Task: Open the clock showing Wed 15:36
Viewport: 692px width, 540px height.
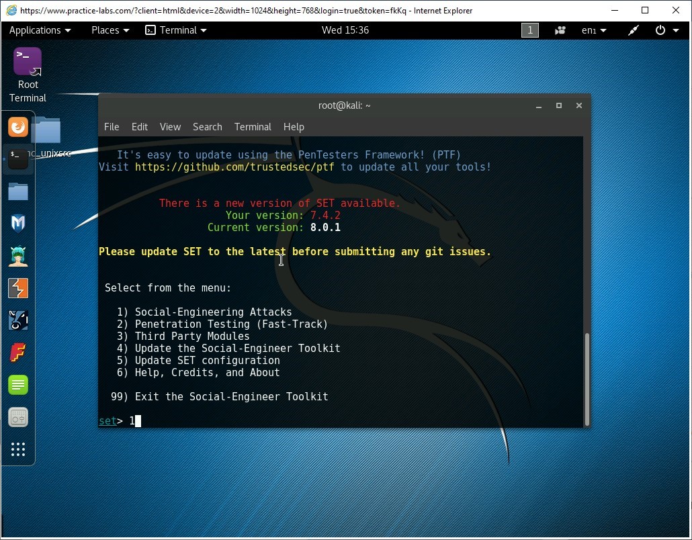Action: pyautogui.click(x=345, y=30)
